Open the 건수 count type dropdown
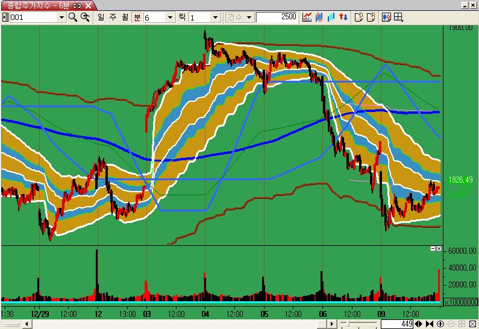Viewport: 479px width, 329px height. click(250, 17)
